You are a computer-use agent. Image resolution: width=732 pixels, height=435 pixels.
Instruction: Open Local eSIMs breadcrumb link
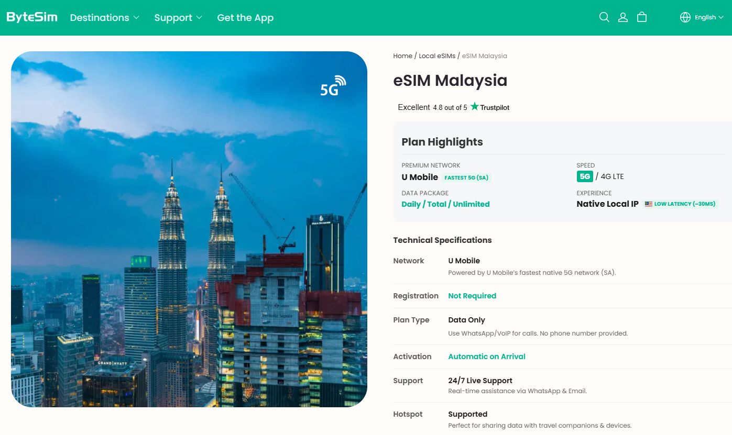tap(437, 56)
